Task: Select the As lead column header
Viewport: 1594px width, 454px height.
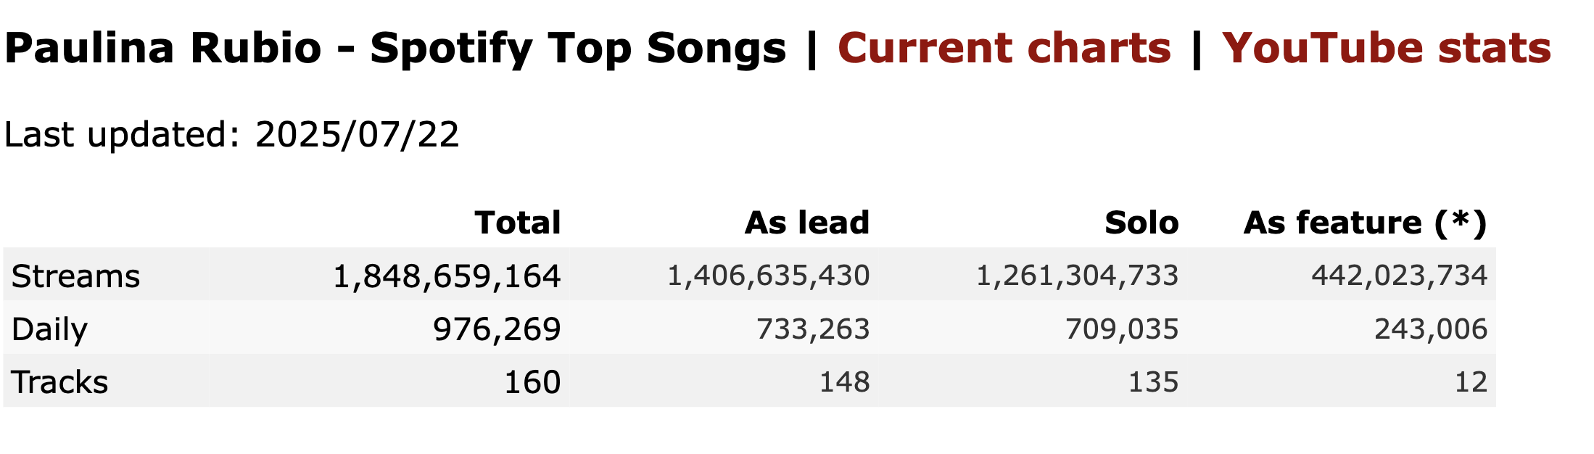Action: pos(807,222)
